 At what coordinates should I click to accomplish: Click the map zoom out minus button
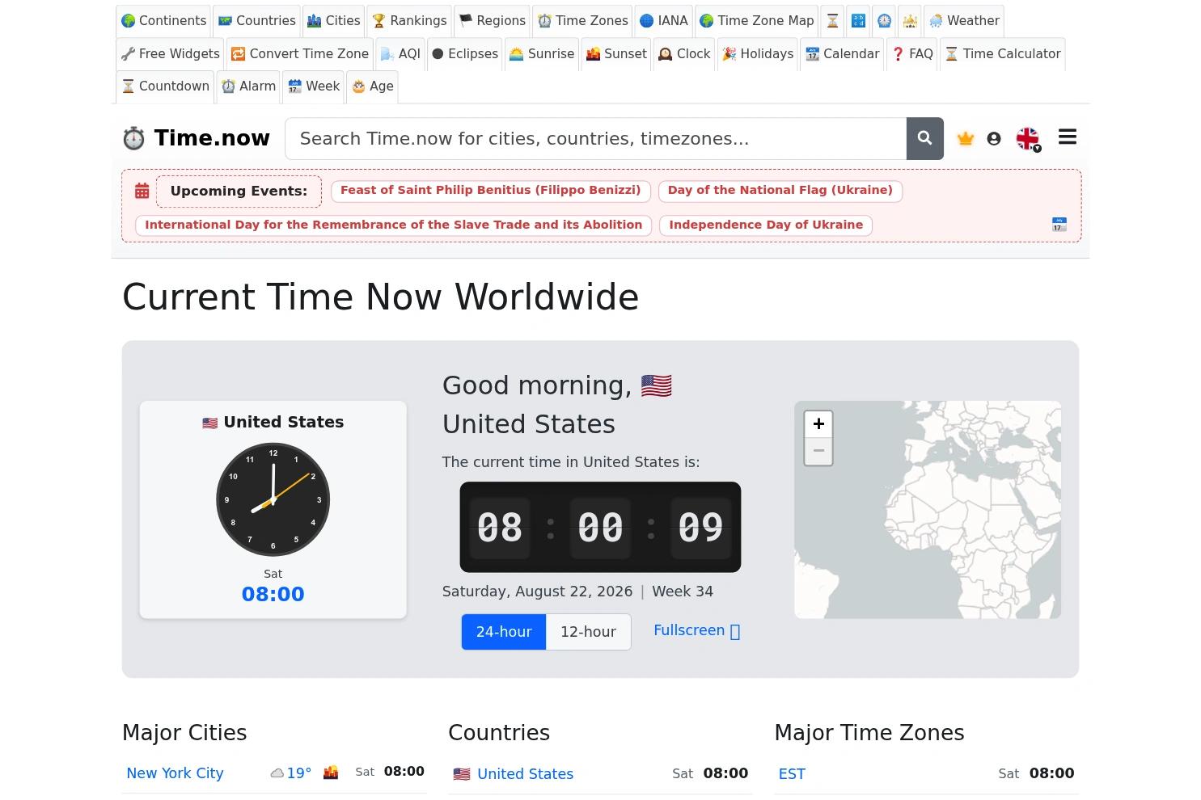[x=818, y=451]
